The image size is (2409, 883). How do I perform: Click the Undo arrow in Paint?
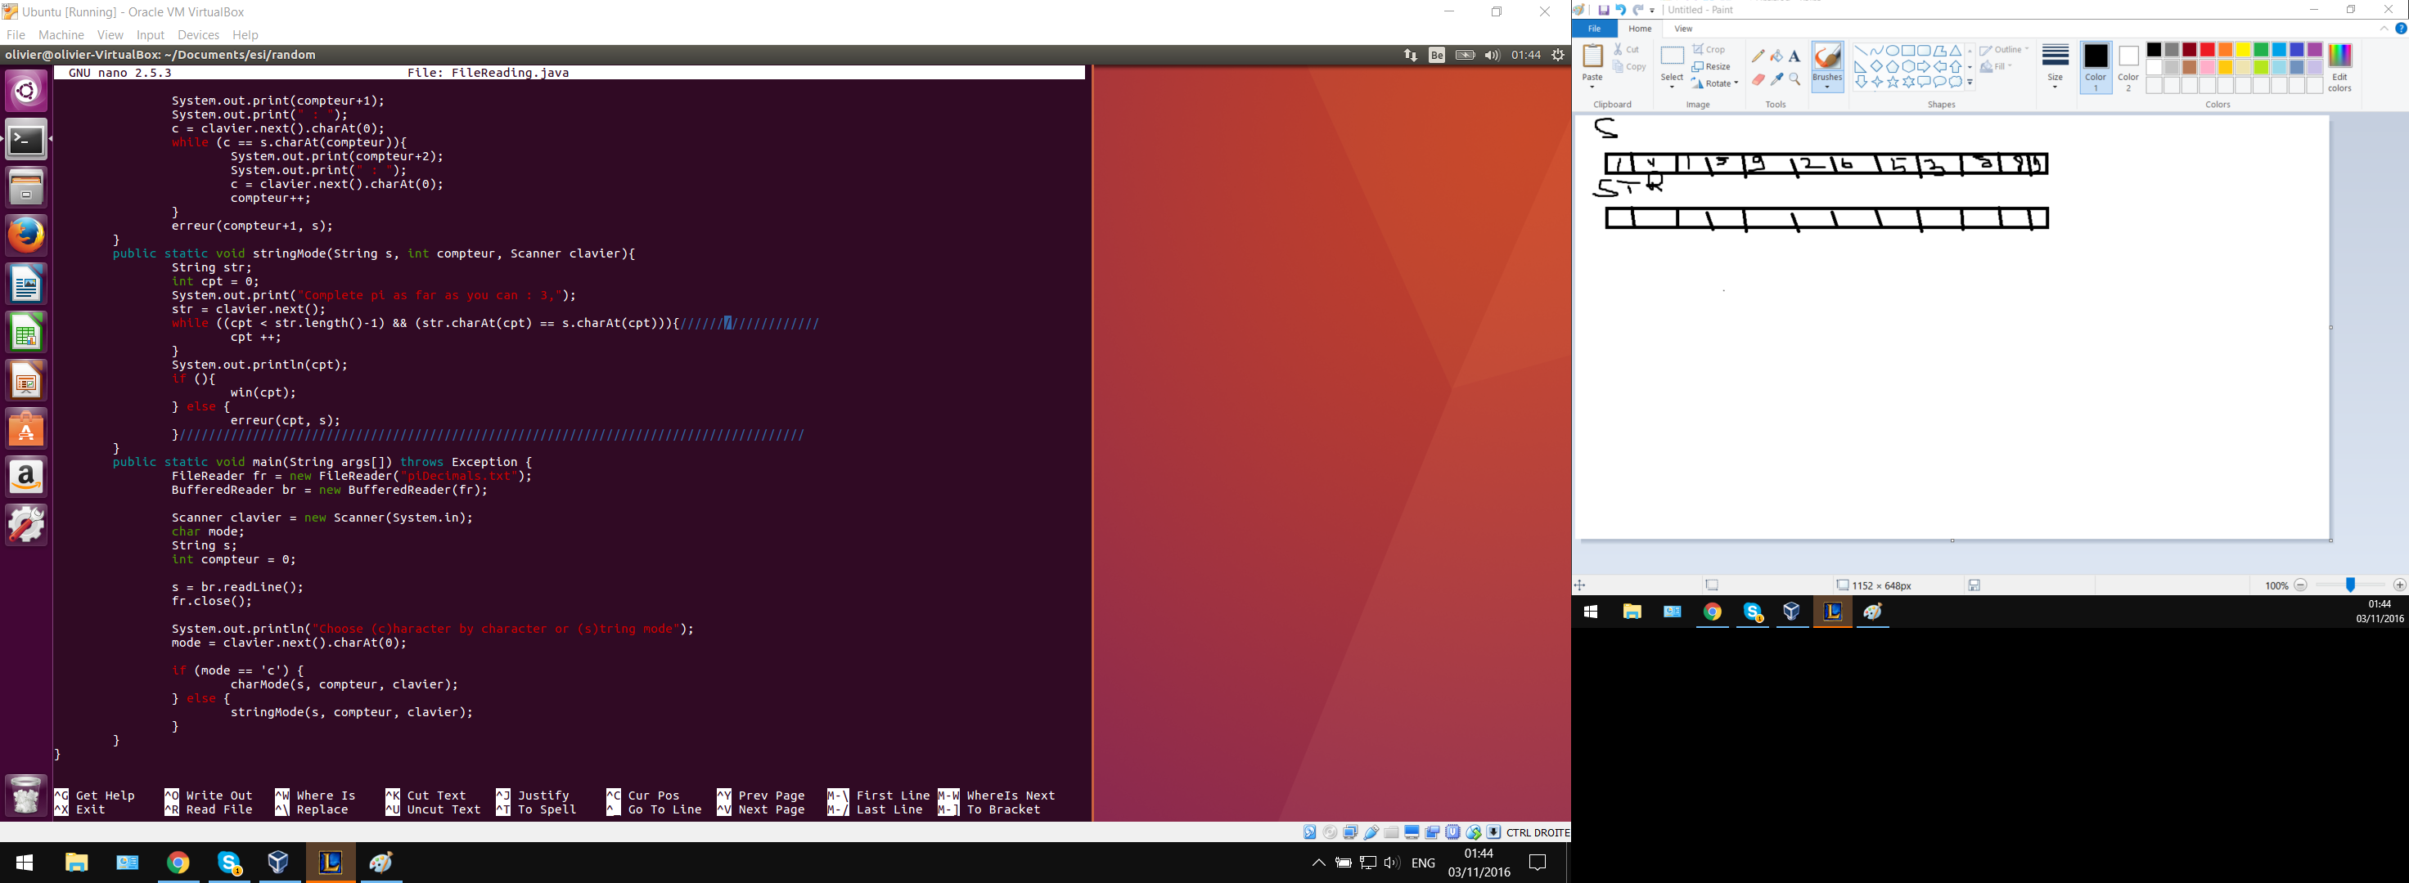(x=1621, y=11)
